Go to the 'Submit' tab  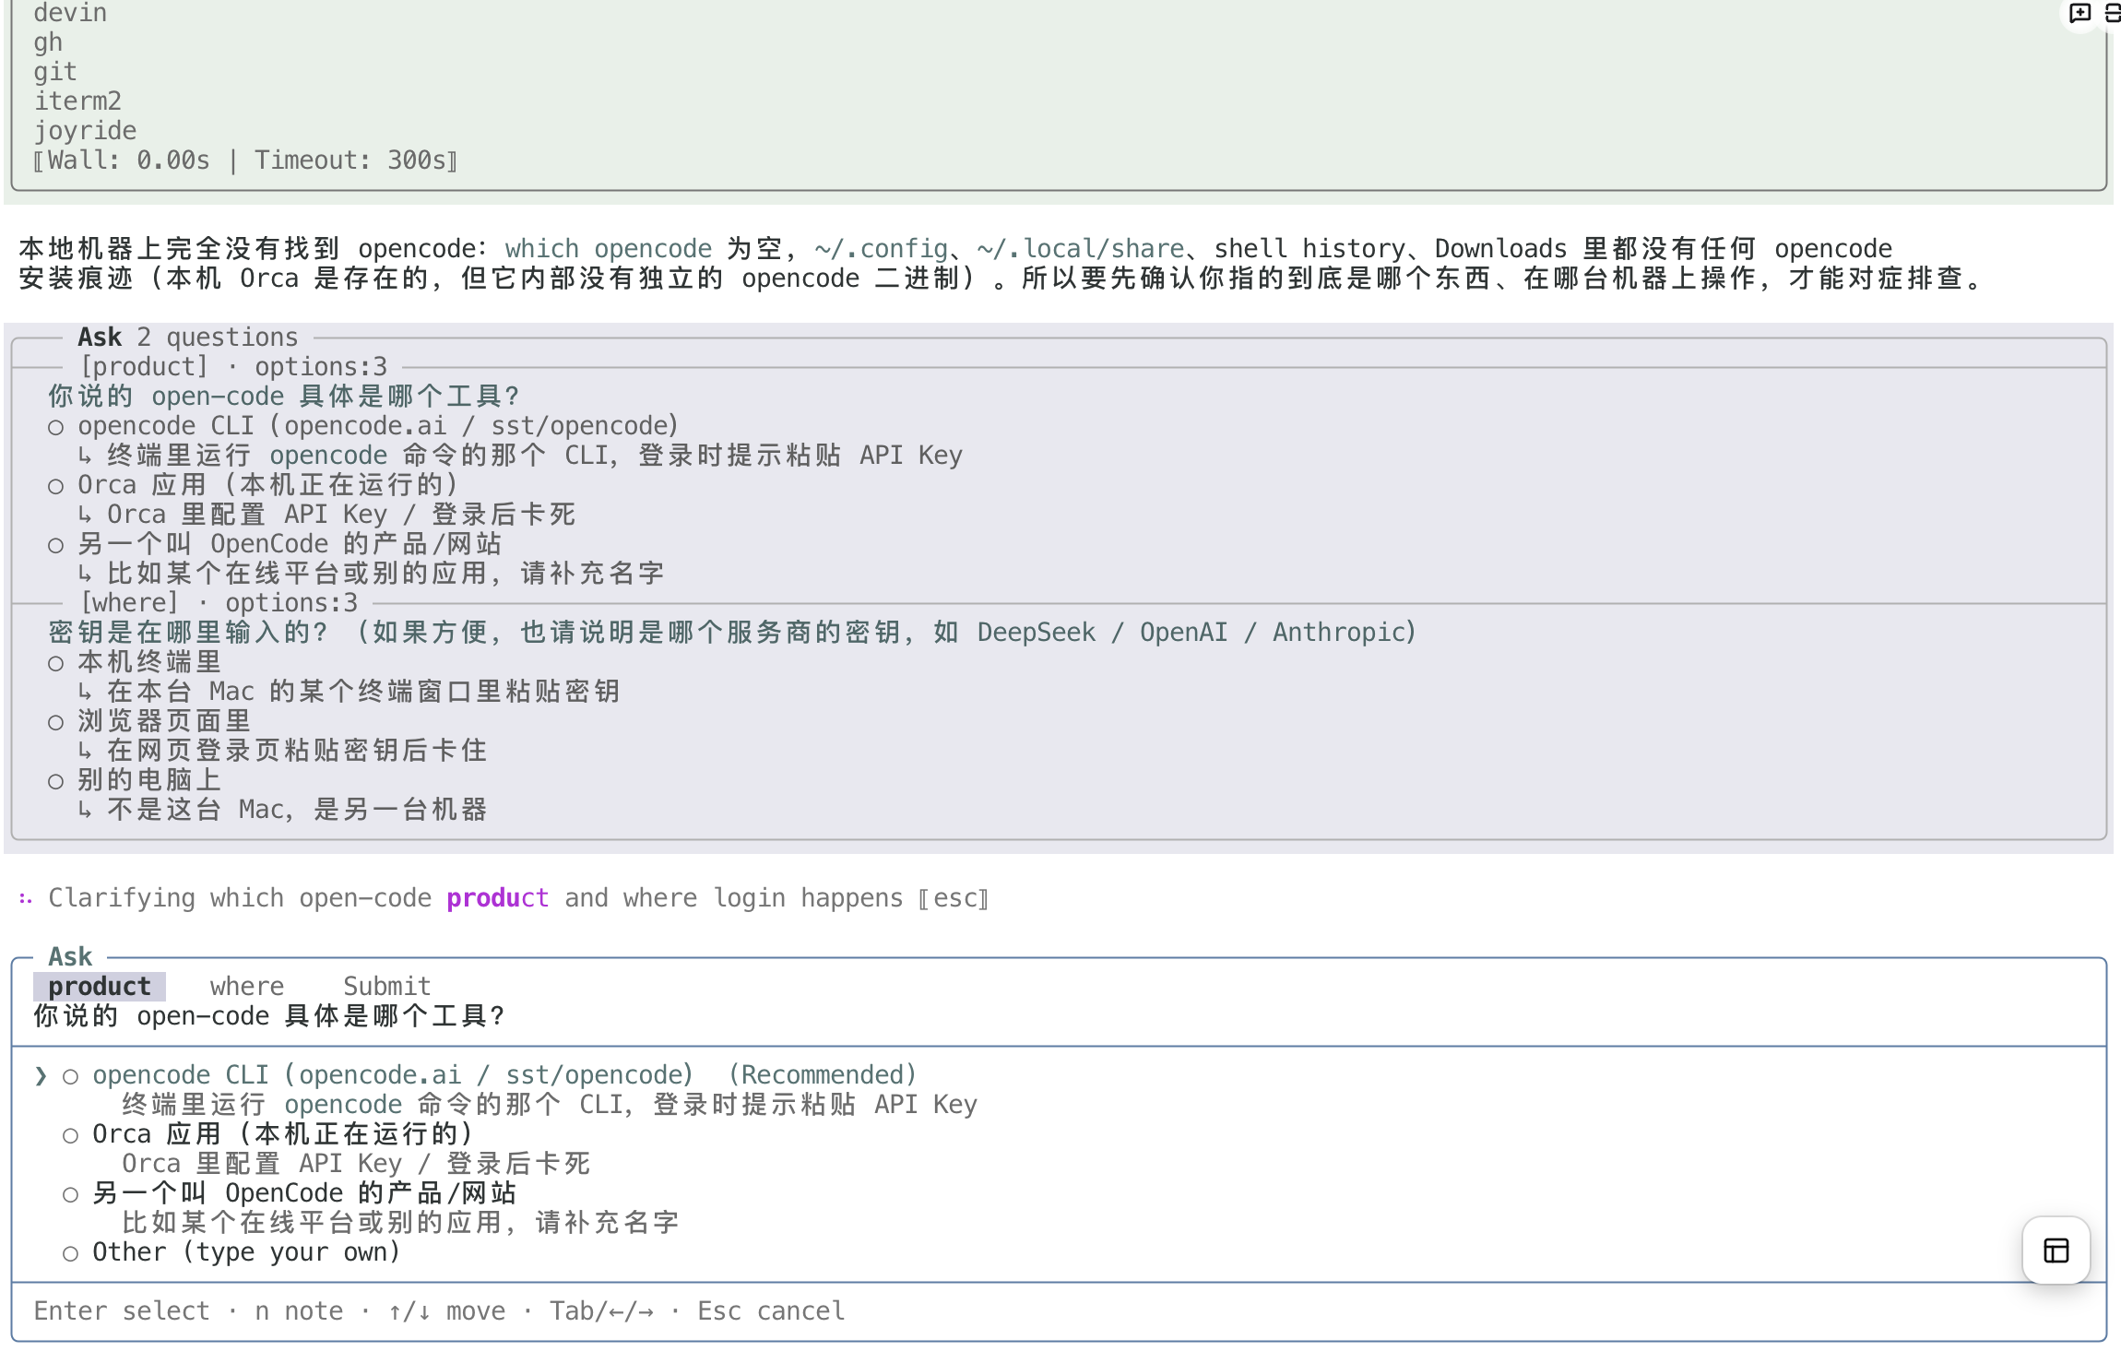(387, 986)
